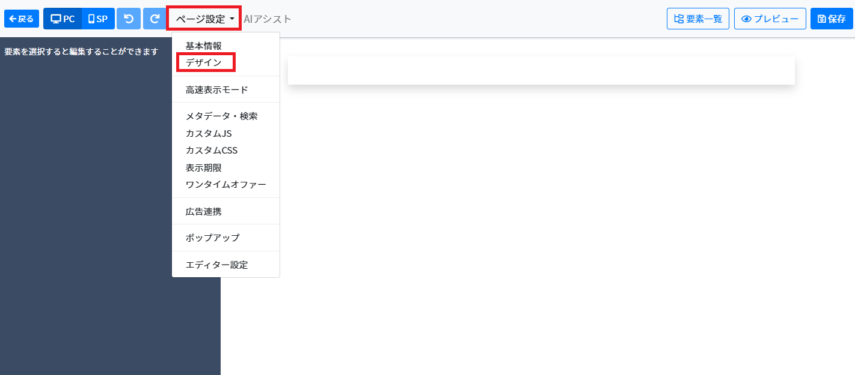Click the empty white page block
The width and height of the screenshot is (855, 375).
point(541,71)
